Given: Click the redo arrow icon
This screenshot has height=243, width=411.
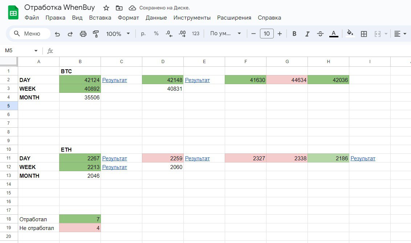Looking at the screenshot, I should tap(70, 34).
